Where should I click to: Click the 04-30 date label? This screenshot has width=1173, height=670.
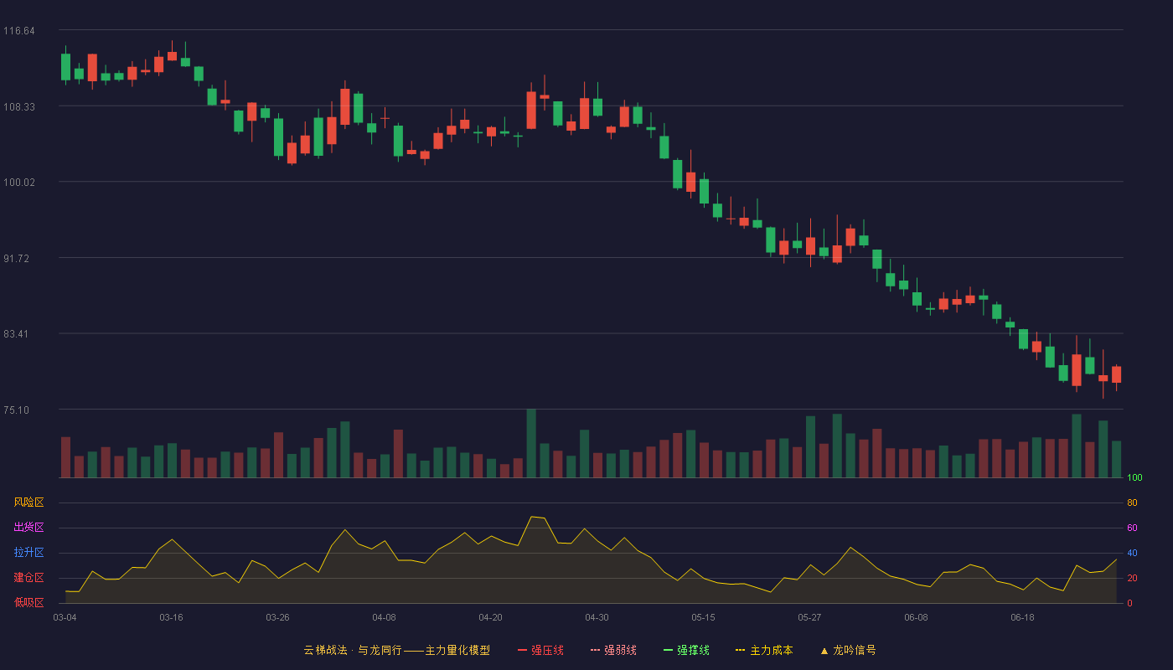click(x=597, y=617)
